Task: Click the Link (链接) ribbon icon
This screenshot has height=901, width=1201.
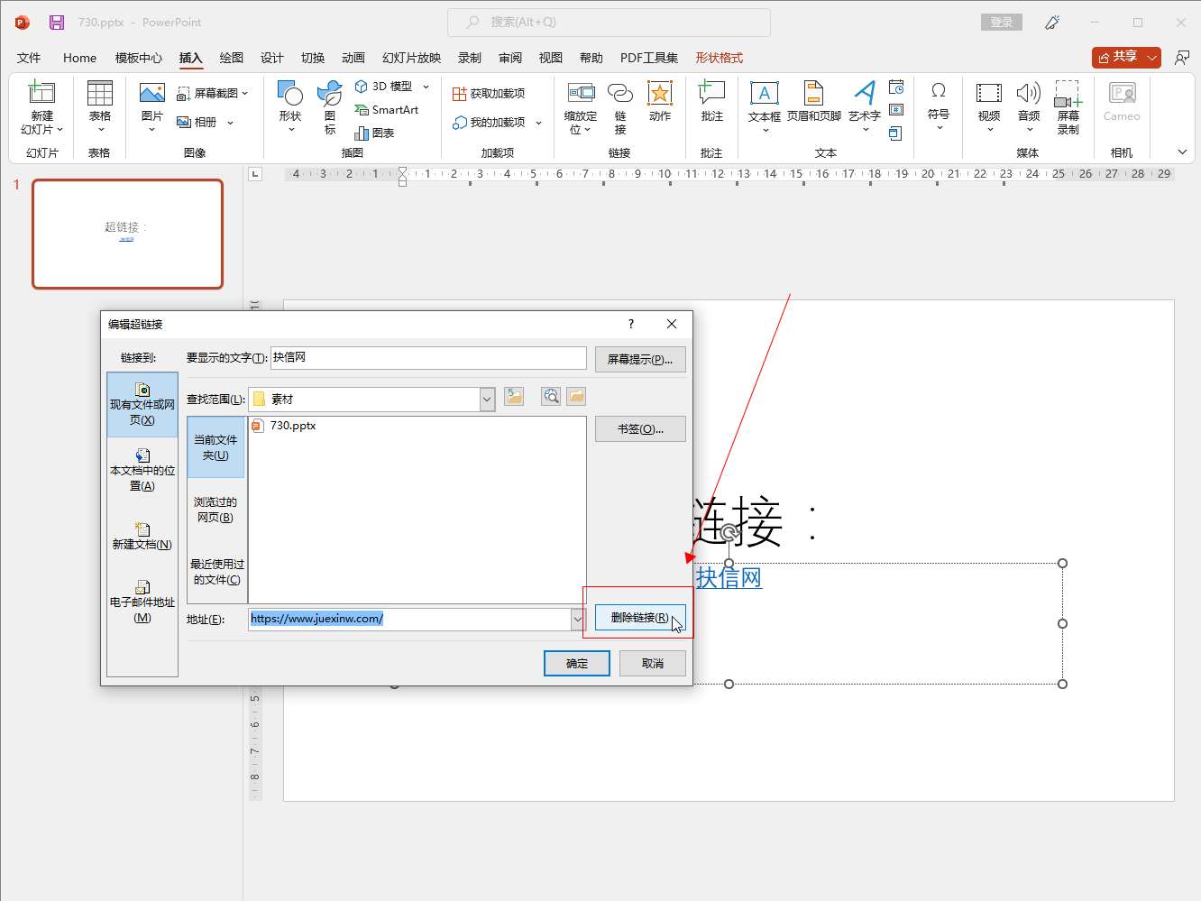Action: click(620, 92)
